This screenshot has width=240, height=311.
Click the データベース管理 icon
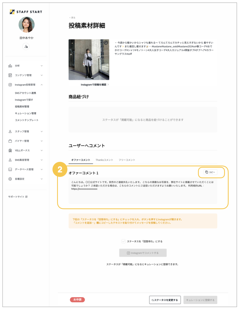point(10,169)
